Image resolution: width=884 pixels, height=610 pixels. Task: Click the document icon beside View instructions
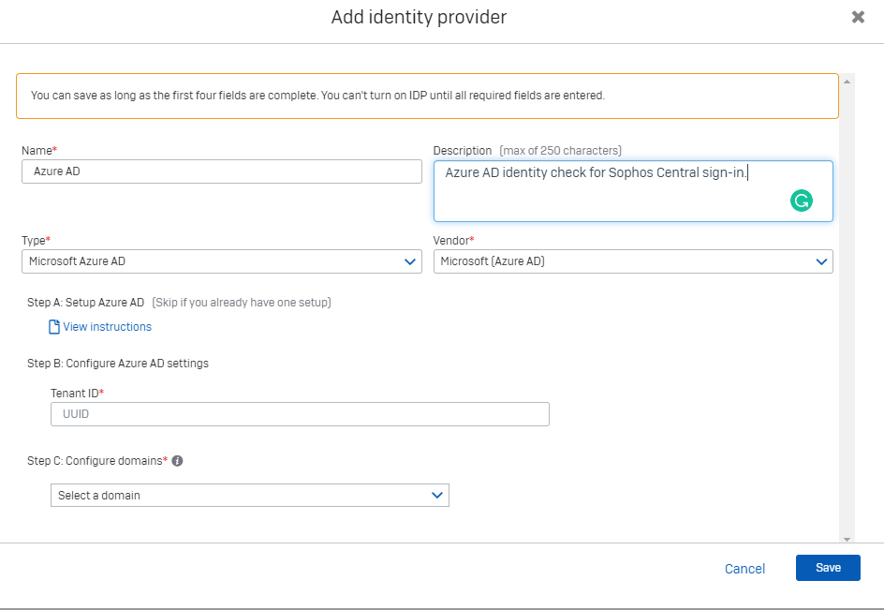tap(54, 327)
